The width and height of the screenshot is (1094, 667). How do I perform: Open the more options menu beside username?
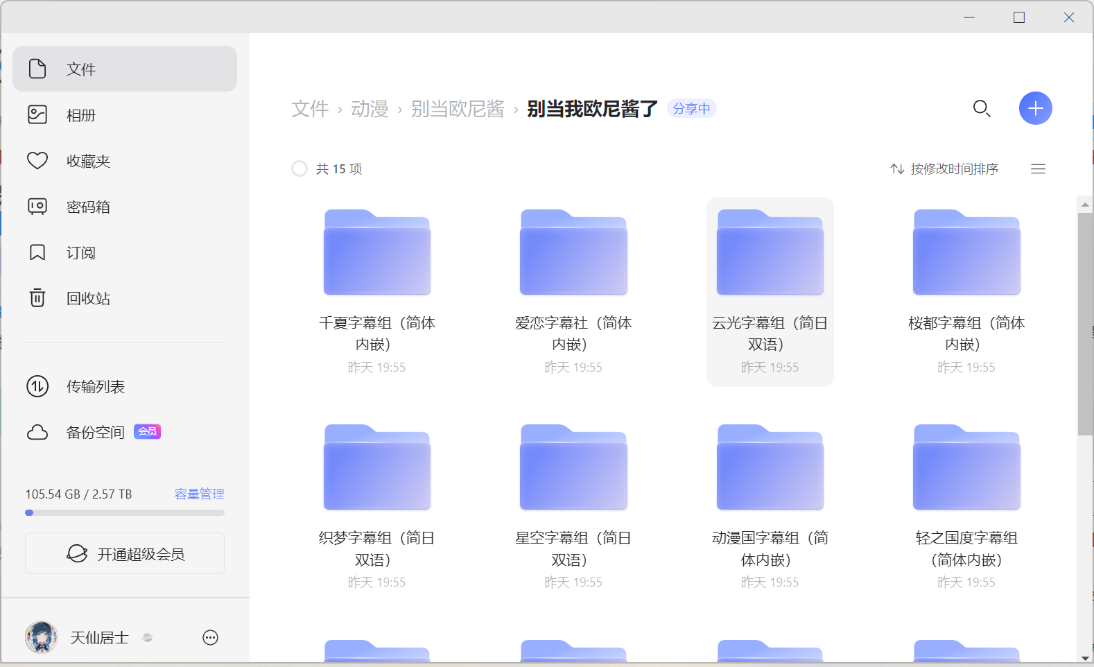tap(210, 637)
